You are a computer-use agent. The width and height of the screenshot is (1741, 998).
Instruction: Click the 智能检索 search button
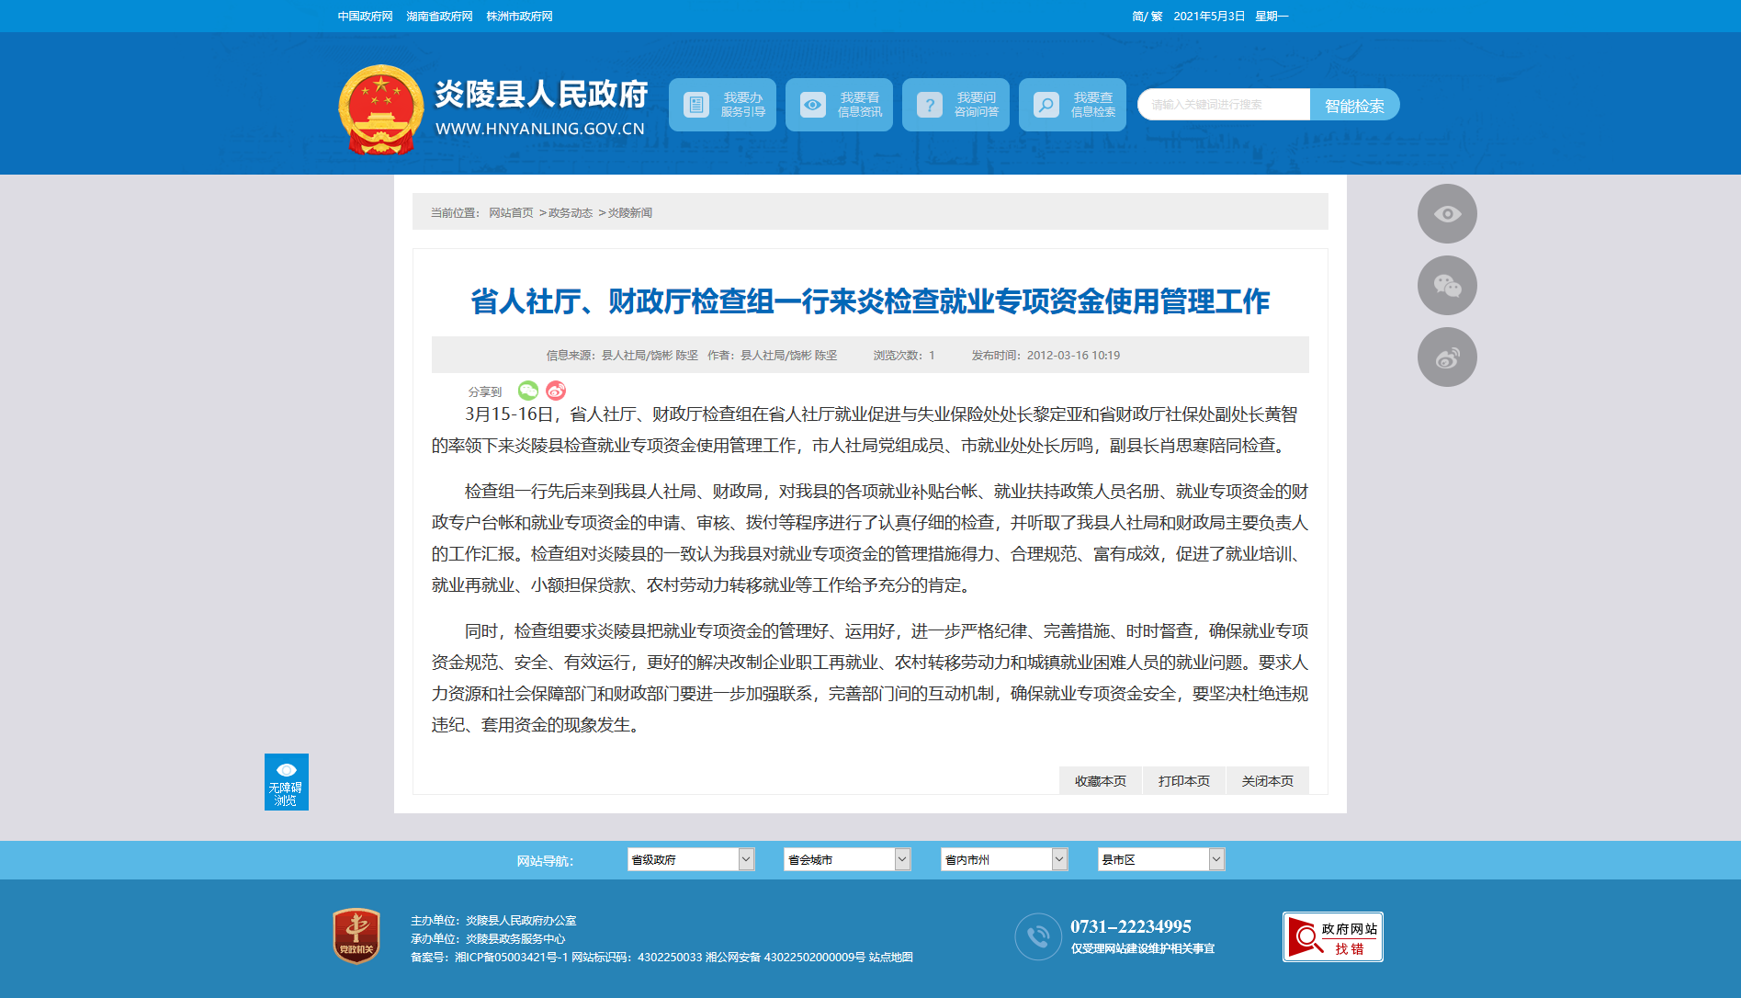tap(1354, 105)
